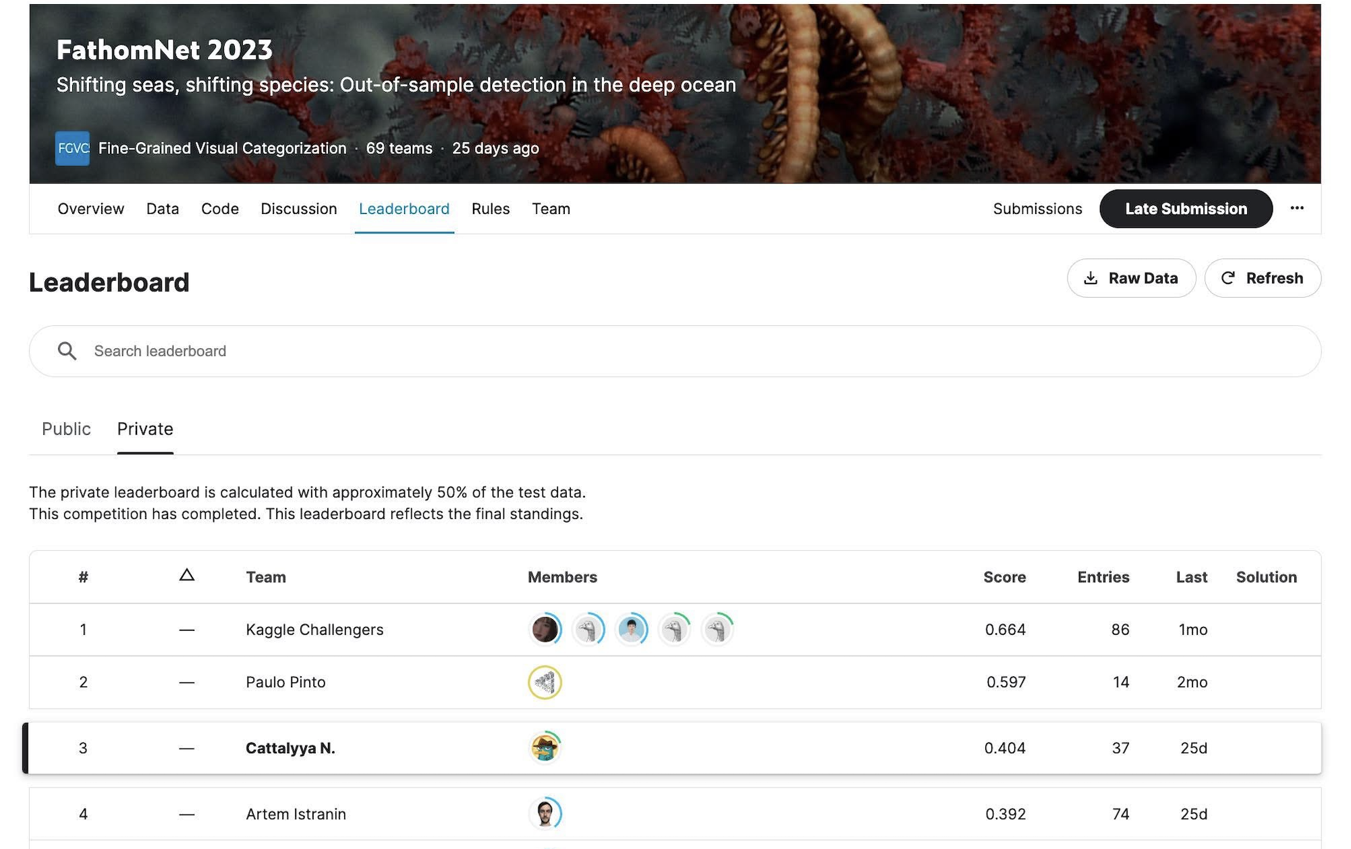Refresh the leaderboard
The width and height of the screenshot is (1351, 849).
click(1262, 278)
